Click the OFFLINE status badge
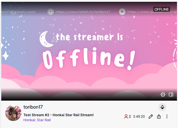 (x=162, y=9)
